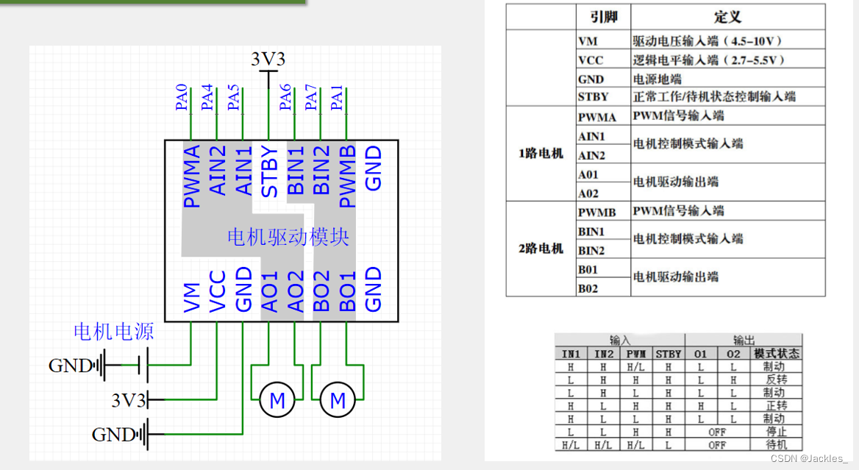Click the PWMB pin on the chip
Image resolution: width=859 pixels, height=470 pixels.
[347, 176]
